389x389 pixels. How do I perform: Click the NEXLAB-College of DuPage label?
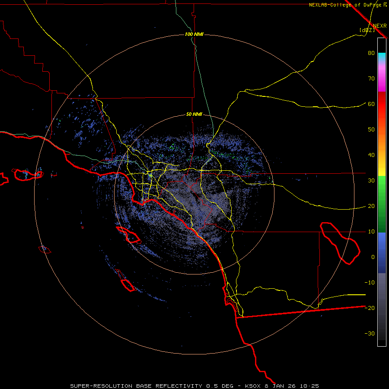pyautogui.click(x=345, y=5)
